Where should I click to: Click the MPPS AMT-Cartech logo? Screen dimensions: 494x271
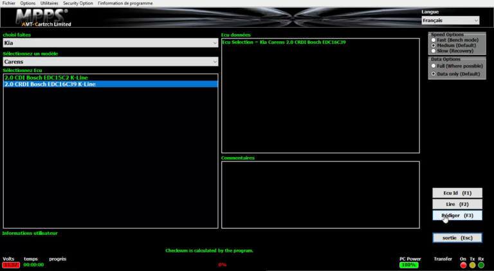point(44,17)
